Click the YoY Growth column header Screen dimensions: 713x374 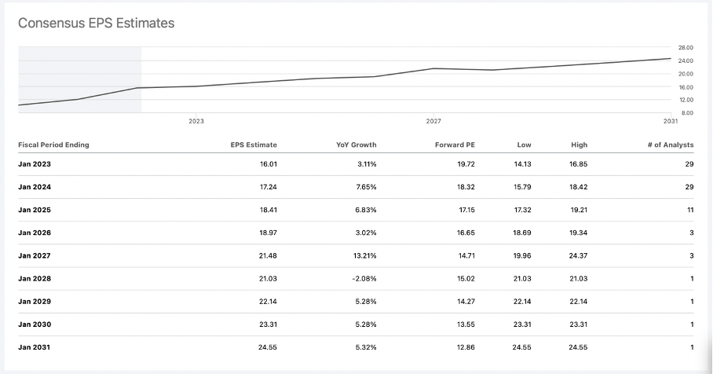click(356, 145)
